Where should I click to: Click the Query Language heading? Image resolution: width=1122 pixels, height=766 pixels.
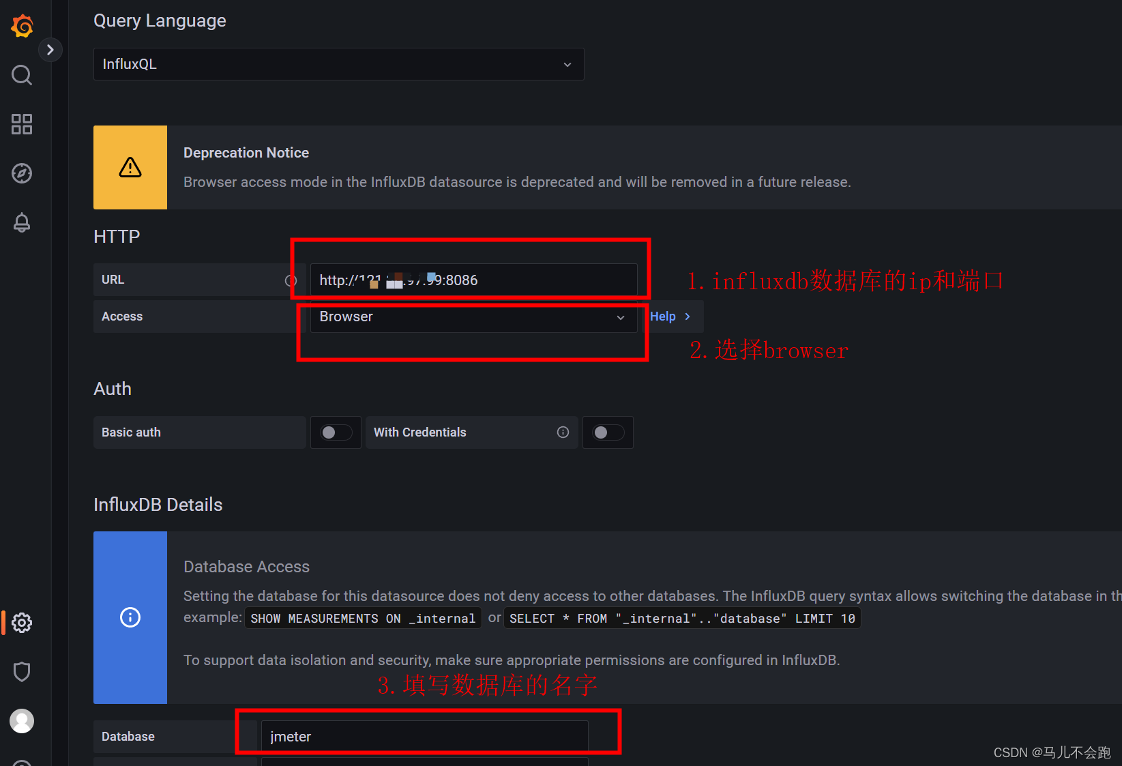(160, 21)
